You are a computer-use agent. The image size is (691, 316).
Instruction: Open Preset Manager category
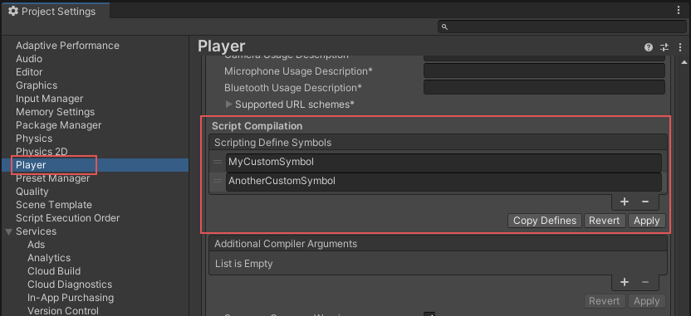click(x=53, y=178)
